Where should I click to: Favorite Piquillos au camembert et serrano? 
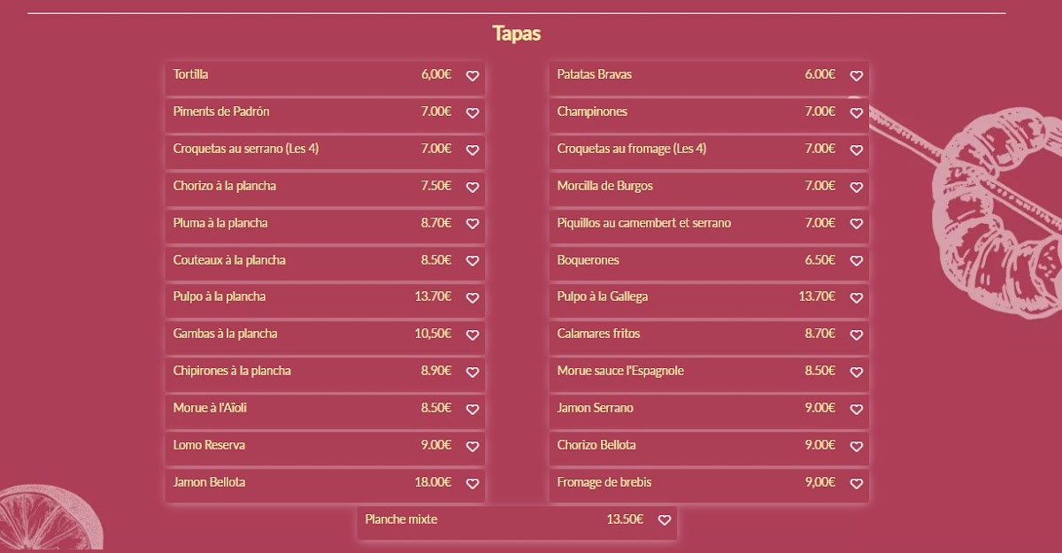(857, 225)
